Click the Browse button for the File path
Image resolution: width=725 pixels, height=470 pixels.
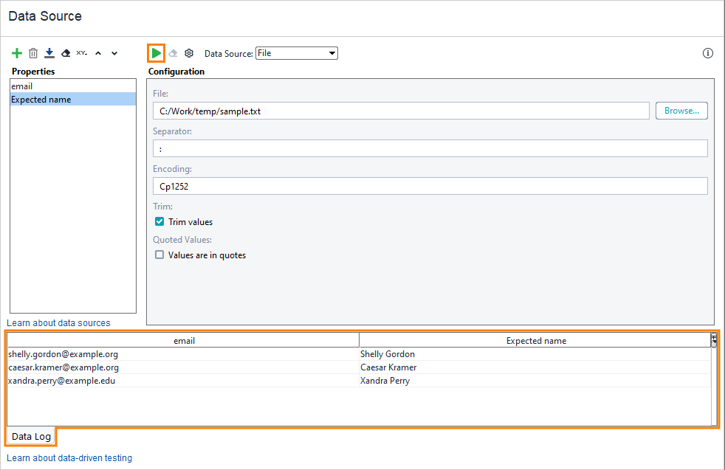click(x=681, y=110)
